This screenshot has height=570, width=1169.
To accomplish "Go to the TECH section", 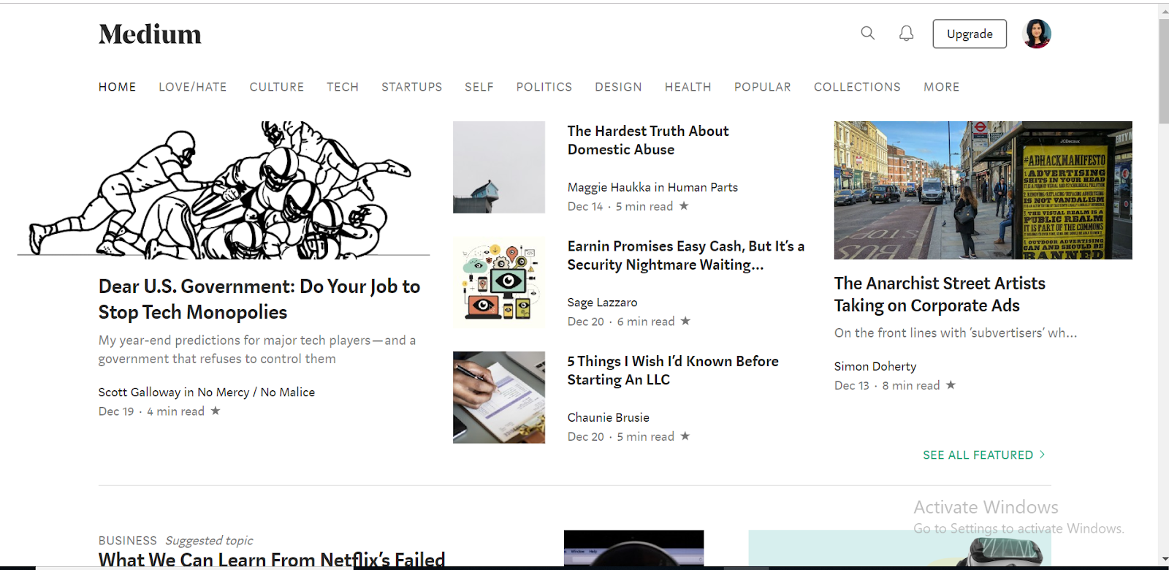I will pyautogui.click(x=343, y=87).
